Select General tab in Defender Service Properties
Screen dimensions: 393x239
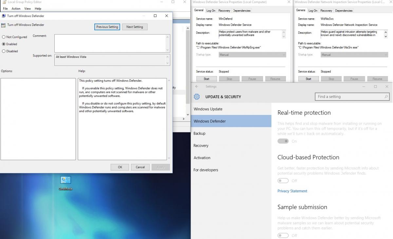(199, 10)
